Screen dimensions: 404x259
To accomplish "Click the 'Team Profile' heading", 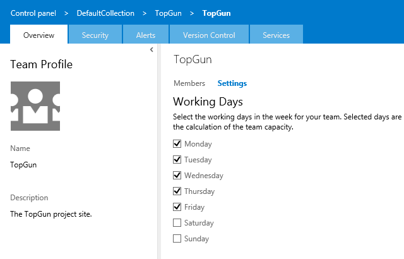I will point(41,64).
